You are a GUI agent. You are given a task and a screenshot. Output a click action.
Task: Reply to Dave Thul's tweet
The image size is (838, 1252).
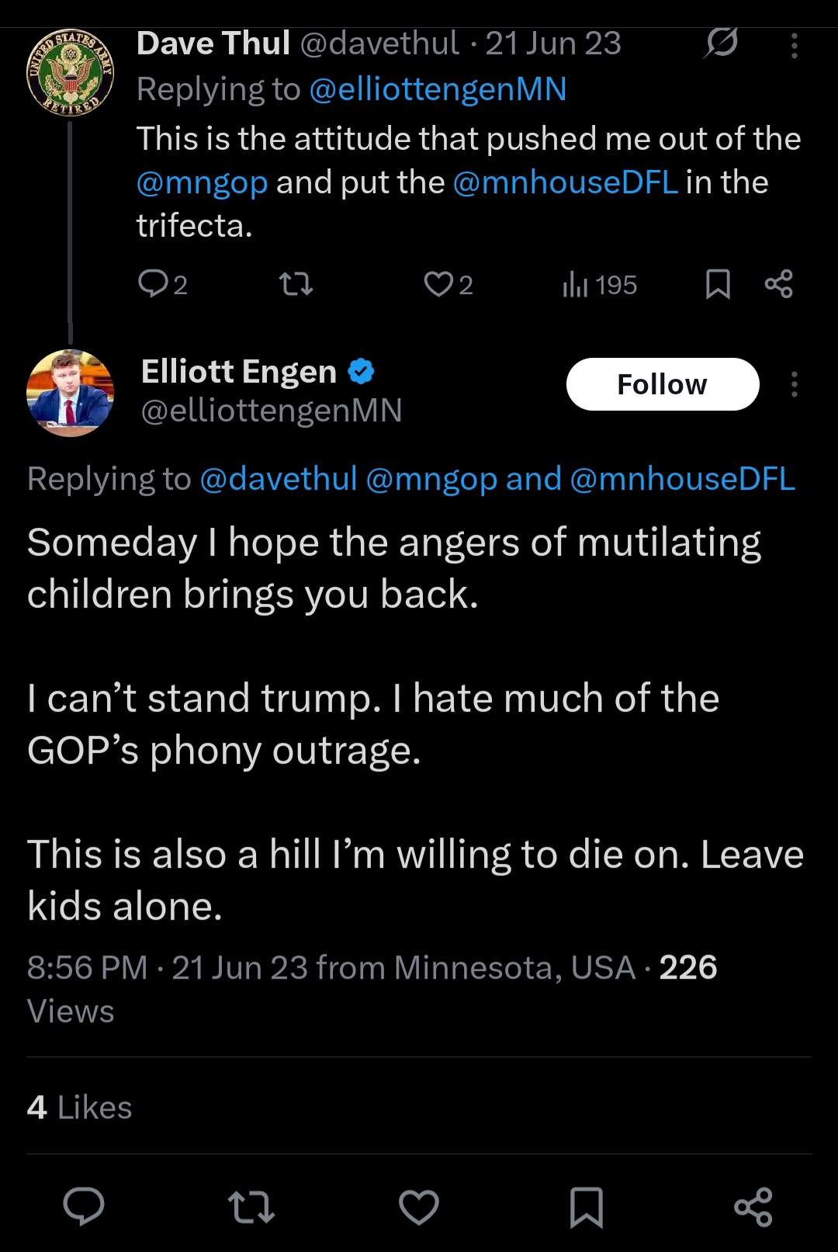click(x=153, y=284)
